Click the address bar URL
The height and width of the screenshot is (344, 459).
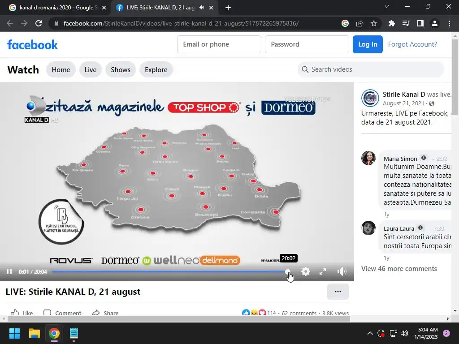tap(181, 23)
